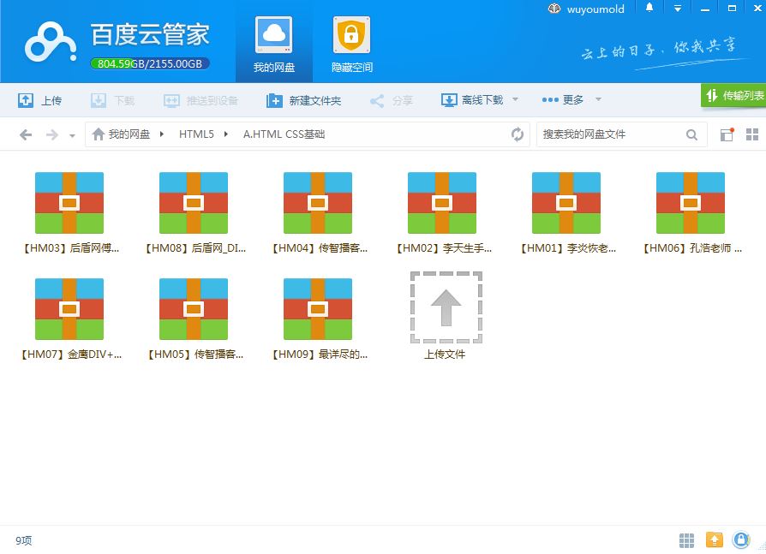This screenshot has height=554, width=766.
Task: Open notifications bell icon
Action: [x=649, y=8]
